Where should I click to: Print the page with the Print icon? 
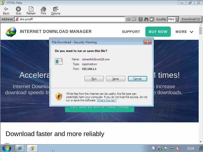coord(43,11)
